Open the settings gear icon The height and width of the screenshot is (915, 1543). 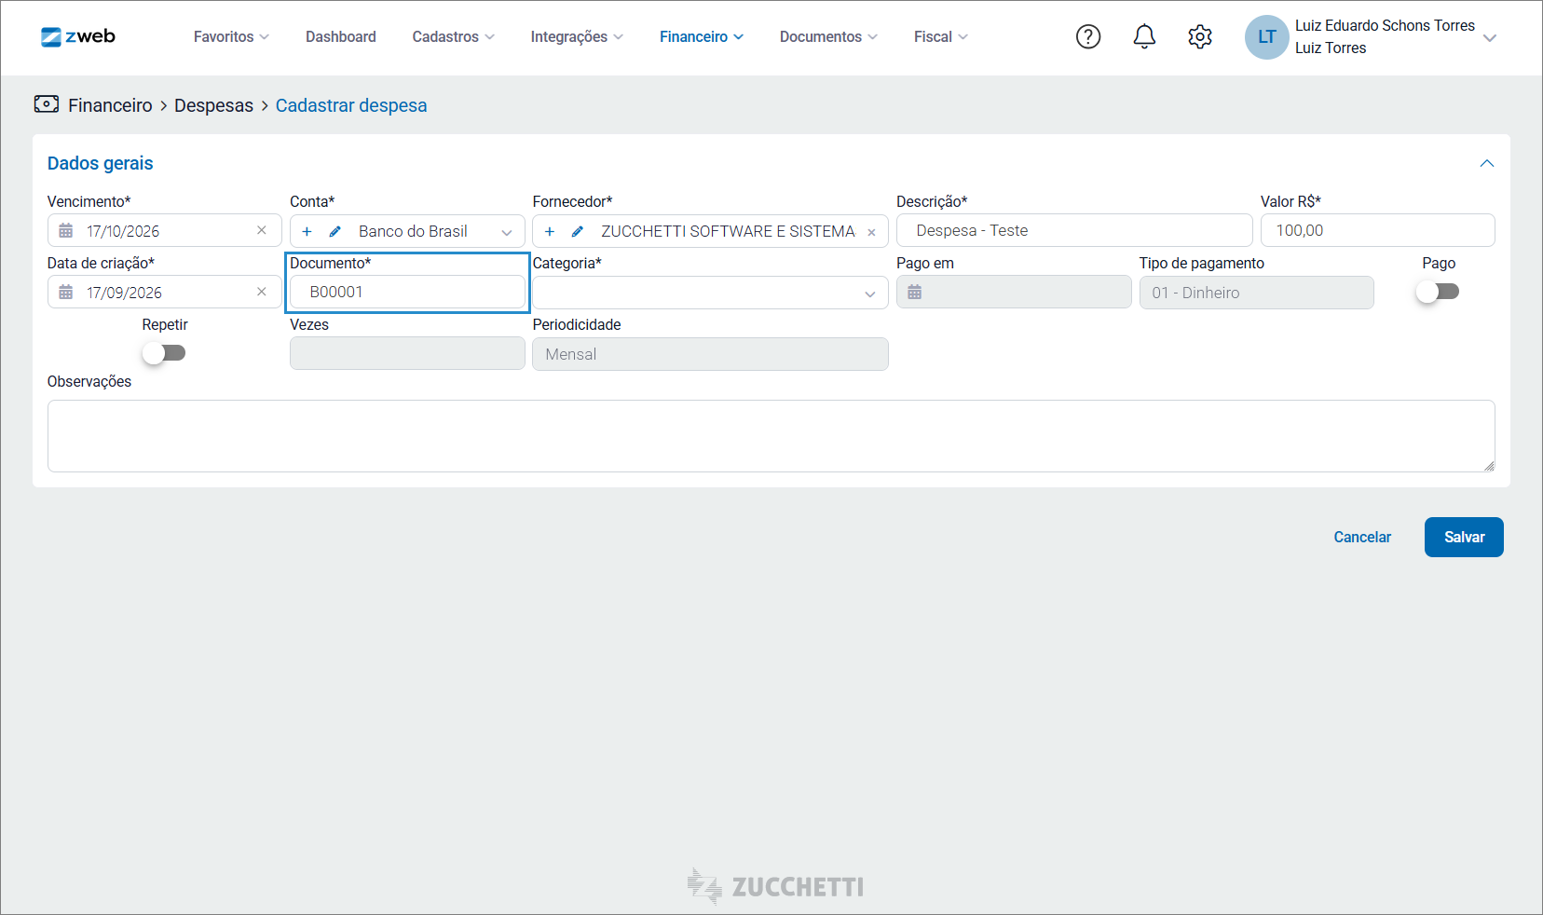click(1200, 36)
